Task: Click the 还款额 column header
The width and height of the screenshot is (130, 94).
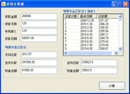Action: (x=107, y=16)
